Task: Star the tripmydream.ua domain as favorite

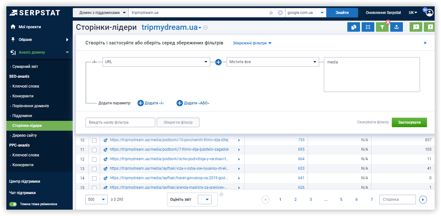Action: coord(271,13)
